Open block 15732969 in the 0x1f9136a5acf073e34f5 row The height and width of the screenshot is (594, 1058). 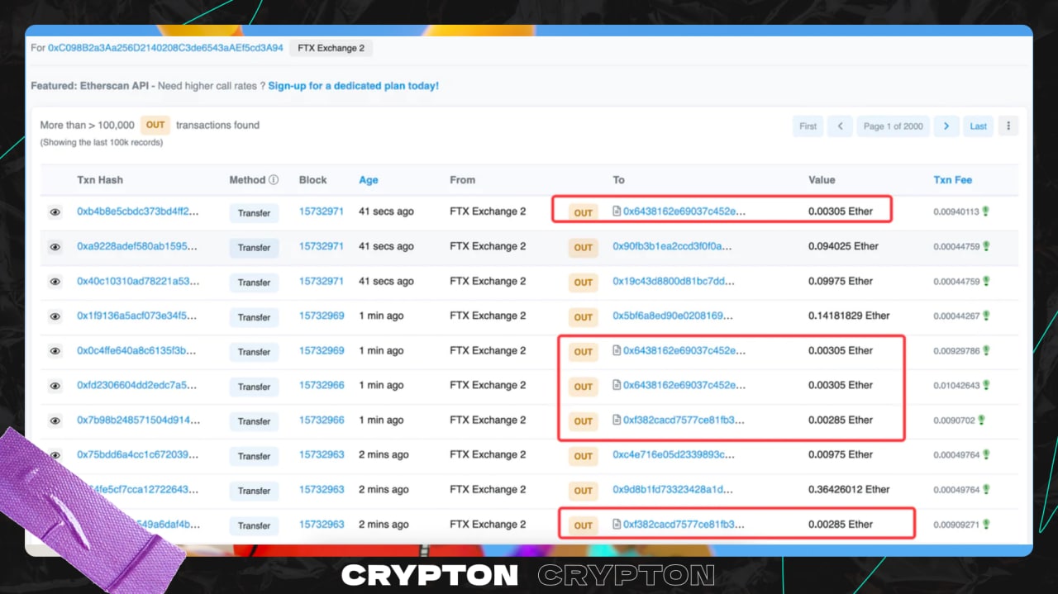(322, 316)
